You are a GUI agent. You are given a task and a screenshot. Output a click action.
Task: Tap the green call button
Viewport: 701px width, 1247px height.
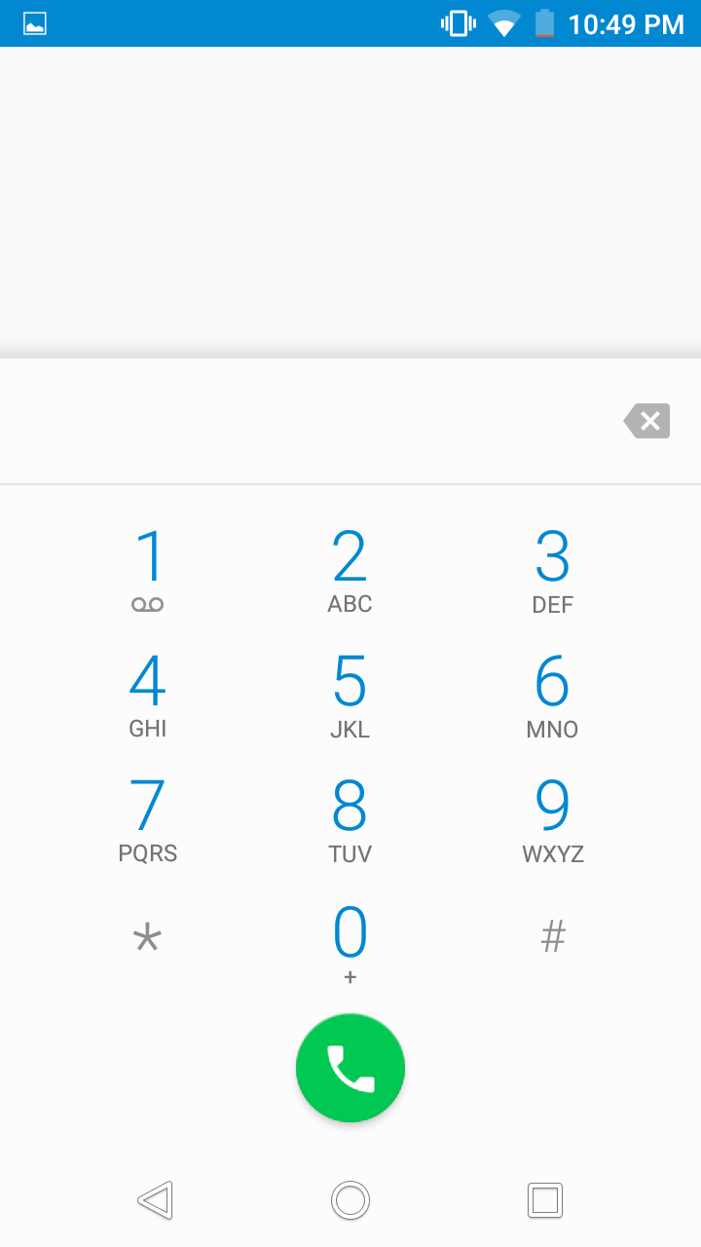point(350,1068)
